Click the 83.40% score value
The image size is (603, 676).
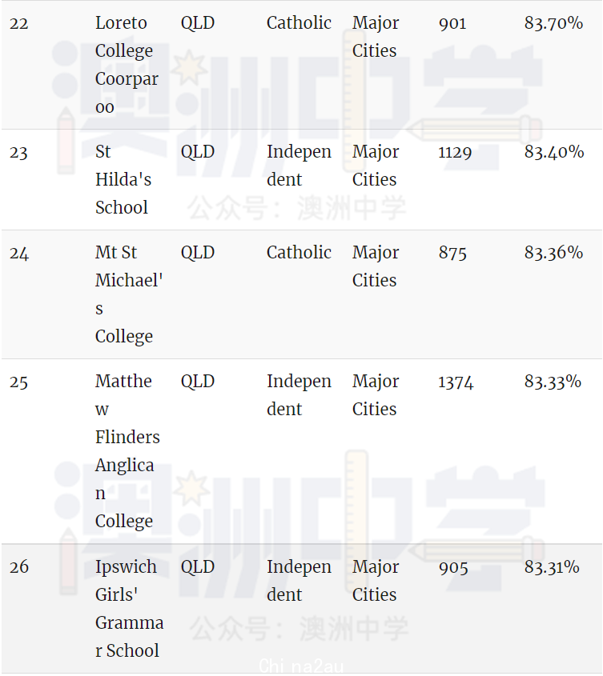[x=554, y=152]
